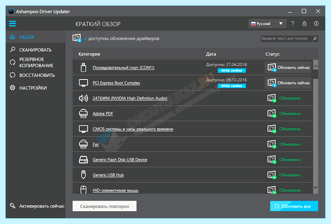
Task: Click Обновить сейчас for PCI Express Root Complex
Action: (x=288, y=83)
